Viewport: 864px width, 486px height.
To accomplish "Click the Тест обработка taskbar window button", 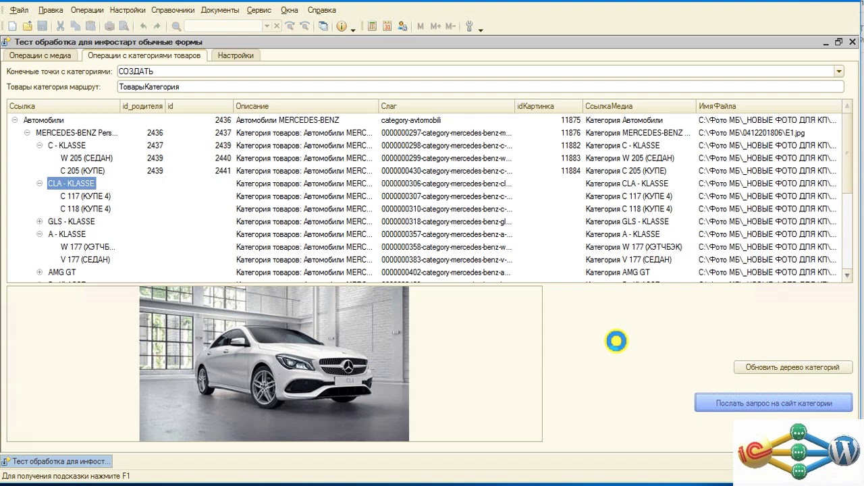I will pos(57,461).
